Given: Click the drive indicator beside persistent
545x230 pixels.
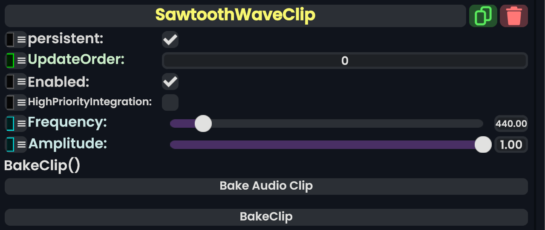Looking at the screenshot, I should click(x=10, y=39).
